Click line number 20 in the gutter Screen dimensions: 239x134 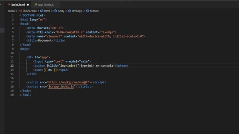point(12,95)
